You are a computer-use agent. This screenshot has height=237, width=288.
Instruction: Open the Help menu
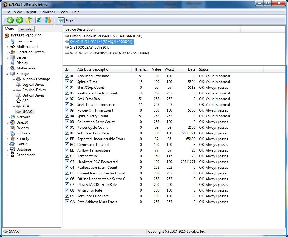(75, 12)
